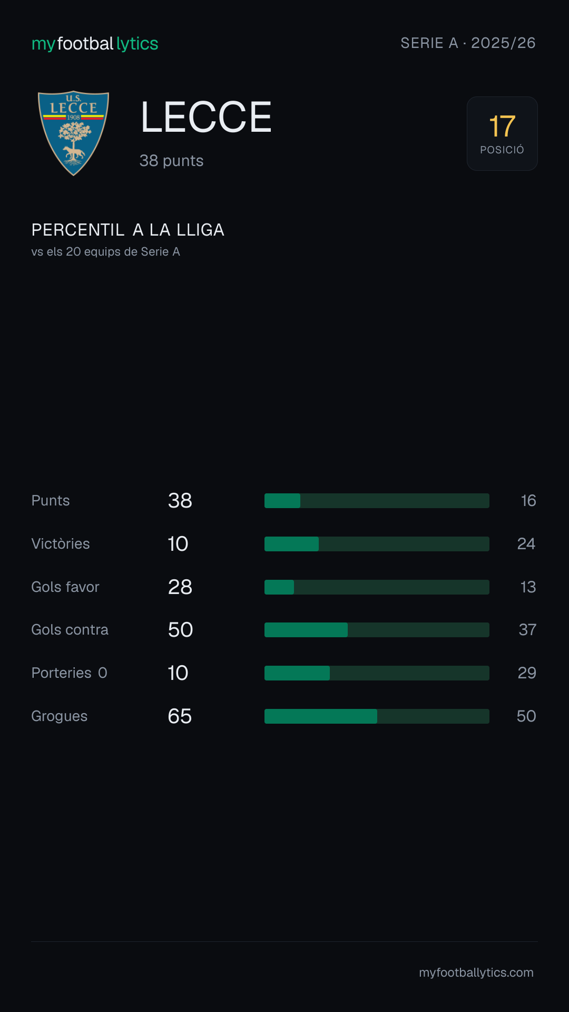Click the Punts percentile bar
569x1012 pixels.
click(x=377, y=501)
